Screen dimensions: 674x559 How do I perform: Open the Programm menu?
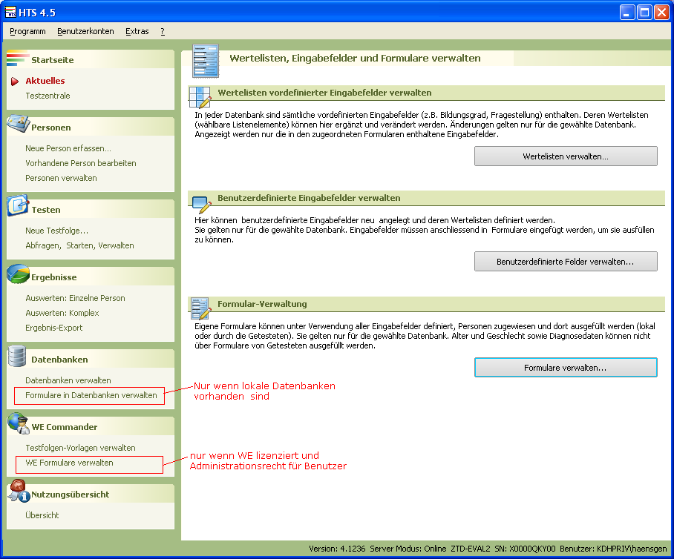coord(27,31)
